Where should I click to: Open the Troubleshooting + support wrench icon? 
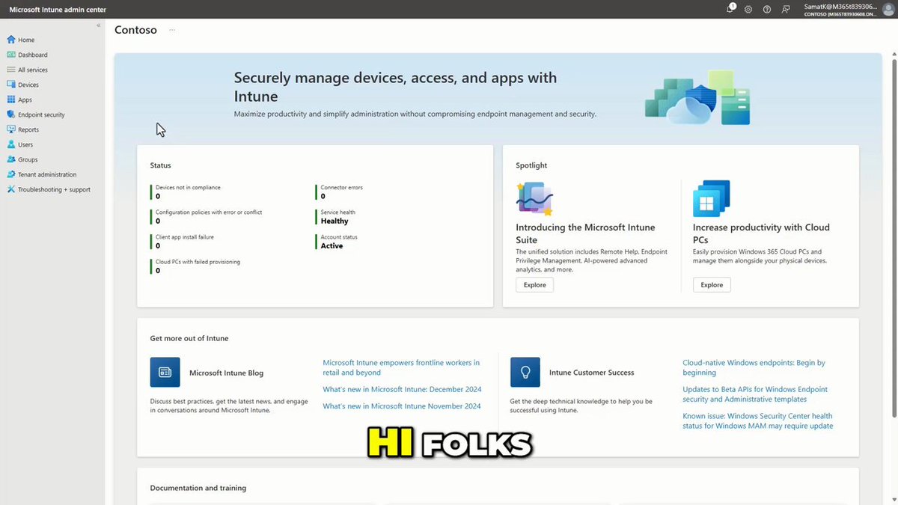click(11, 189)
